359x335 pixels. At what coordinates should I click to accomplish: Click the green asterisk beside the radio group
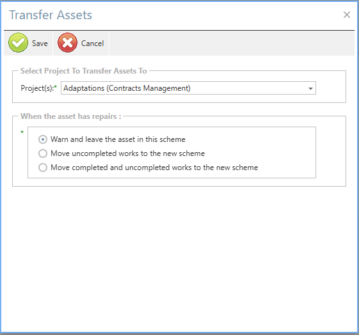pyautogui.click(x=22, y=132)
